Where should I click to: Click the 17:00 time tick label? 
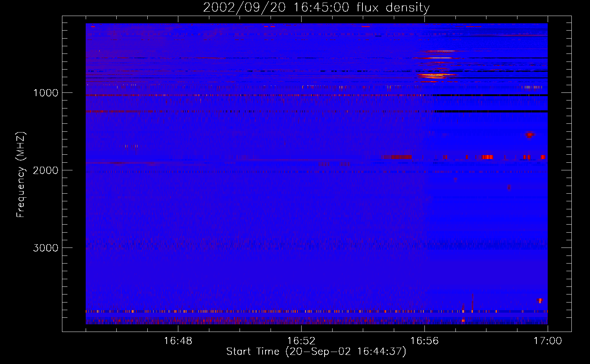tap(548, 341)
